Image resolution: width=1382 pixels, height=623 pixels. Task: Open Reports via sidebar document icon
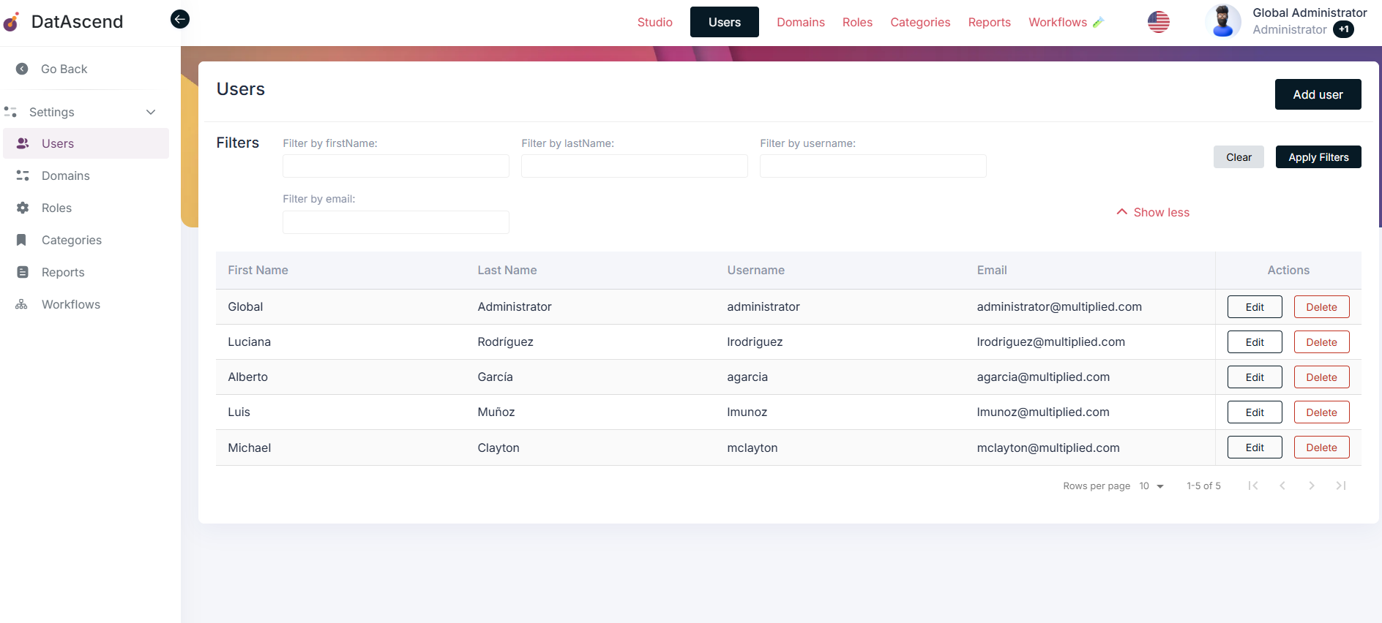[x=23, y=272]
